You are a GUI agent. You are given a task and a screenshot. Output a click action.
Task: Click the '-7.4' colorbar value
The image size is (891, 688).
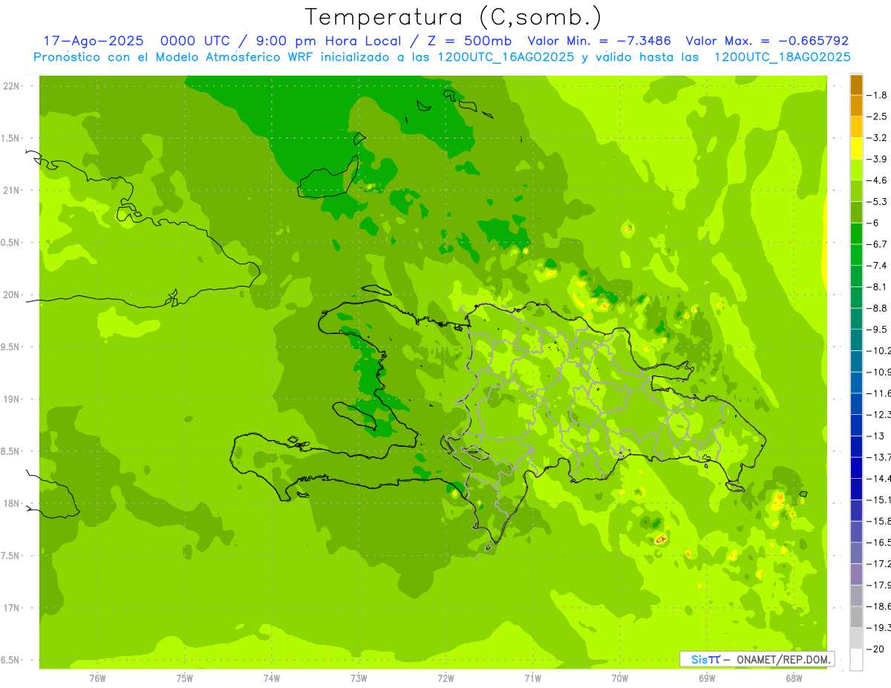pyautogui.click(x=877, y=265)
